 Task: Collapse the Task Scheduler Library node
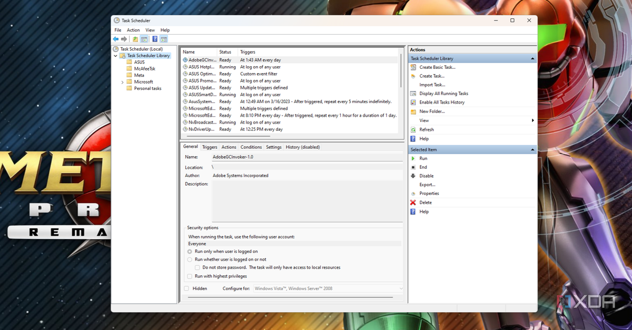115,56
